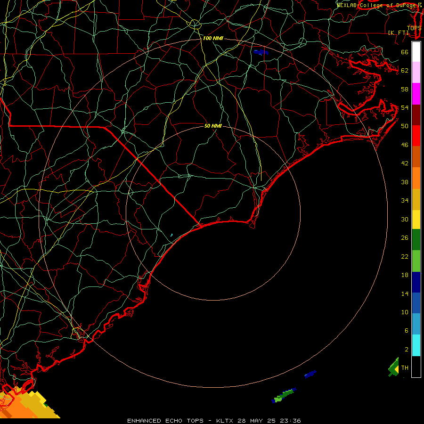
Task: Click the light pink legend swatch
Action: tap(416, 73)
